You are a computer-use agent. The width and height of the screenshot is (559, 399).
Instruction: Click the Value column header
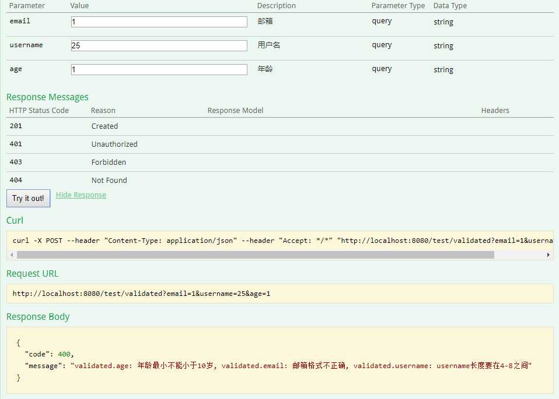(79, 6)
